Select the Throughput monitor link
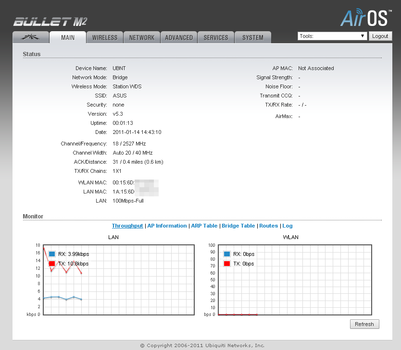The width and height of the screenshot is (401, 350). coord(127,226)
